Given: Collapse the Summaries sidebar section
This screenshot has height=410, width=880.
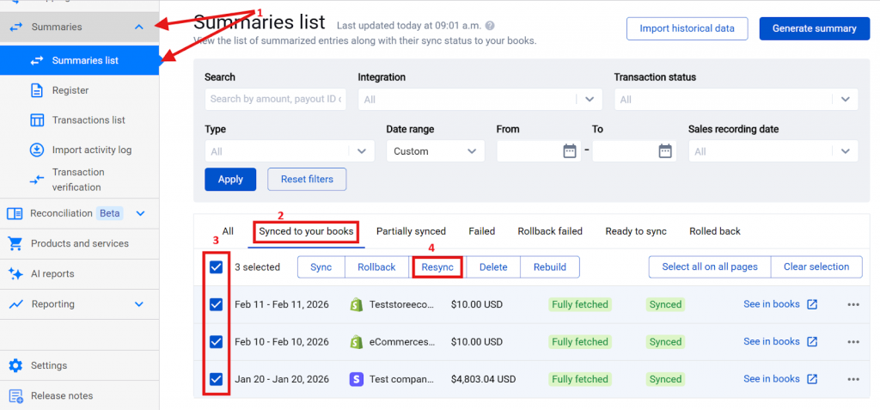Looking at the screenshot, I should tap(139, 28).
